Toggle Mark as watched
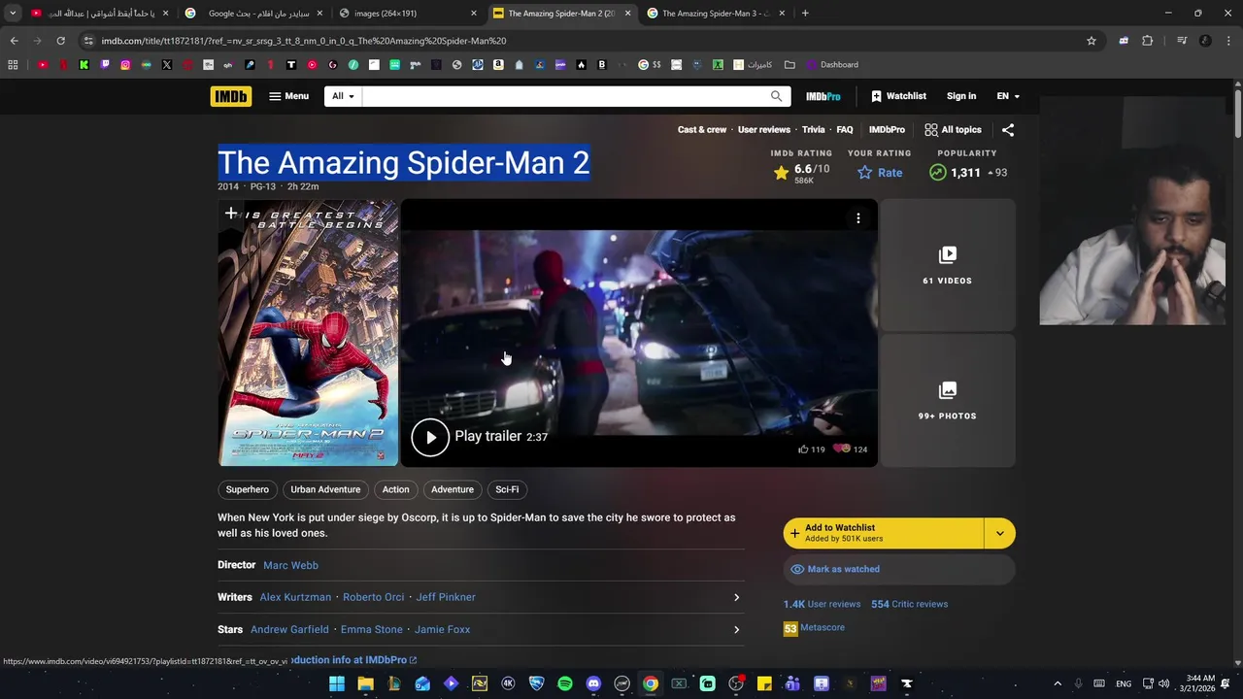The height and width of the screenshot is (699, 1243). click(x=899, y=569)
